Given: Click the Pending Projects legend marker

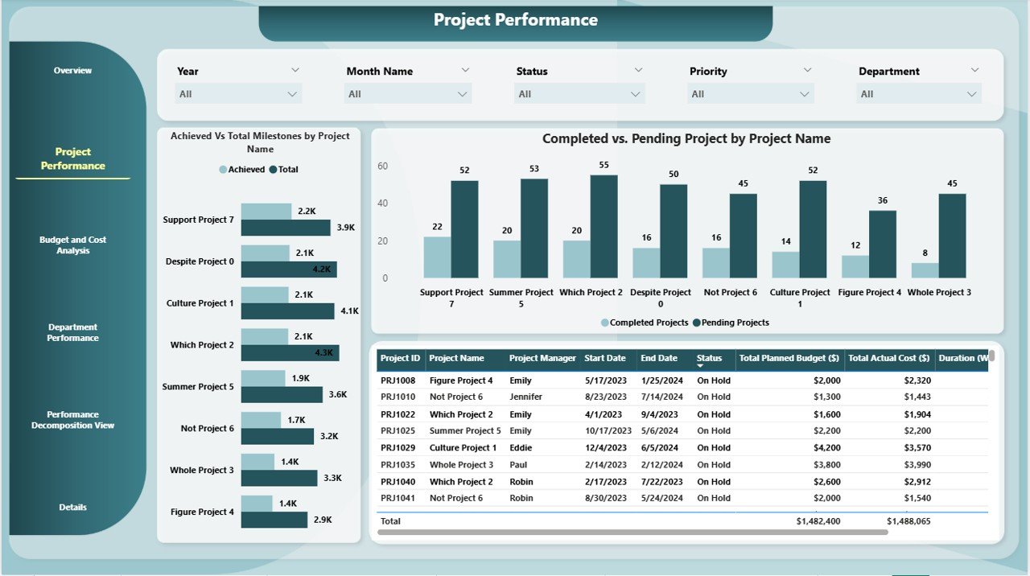Looking at the screenshot, I should 696,323.
